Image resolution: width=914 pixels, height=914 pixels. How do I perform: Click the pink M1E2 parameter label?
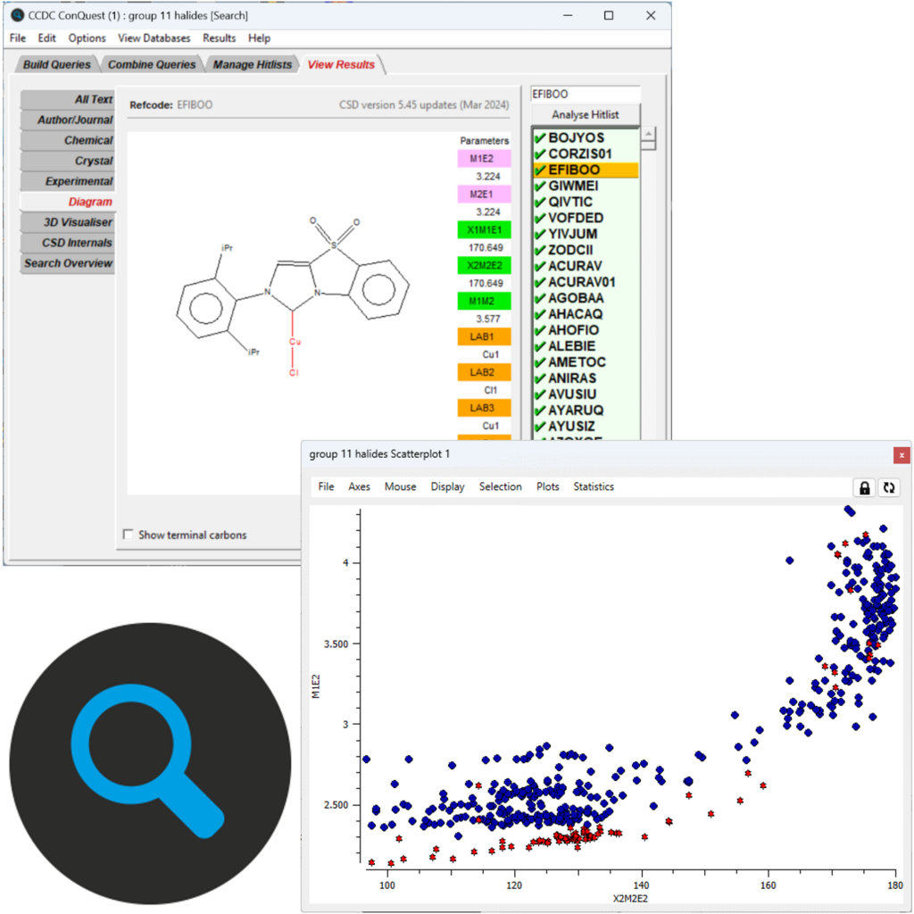[x=484, y=159]
